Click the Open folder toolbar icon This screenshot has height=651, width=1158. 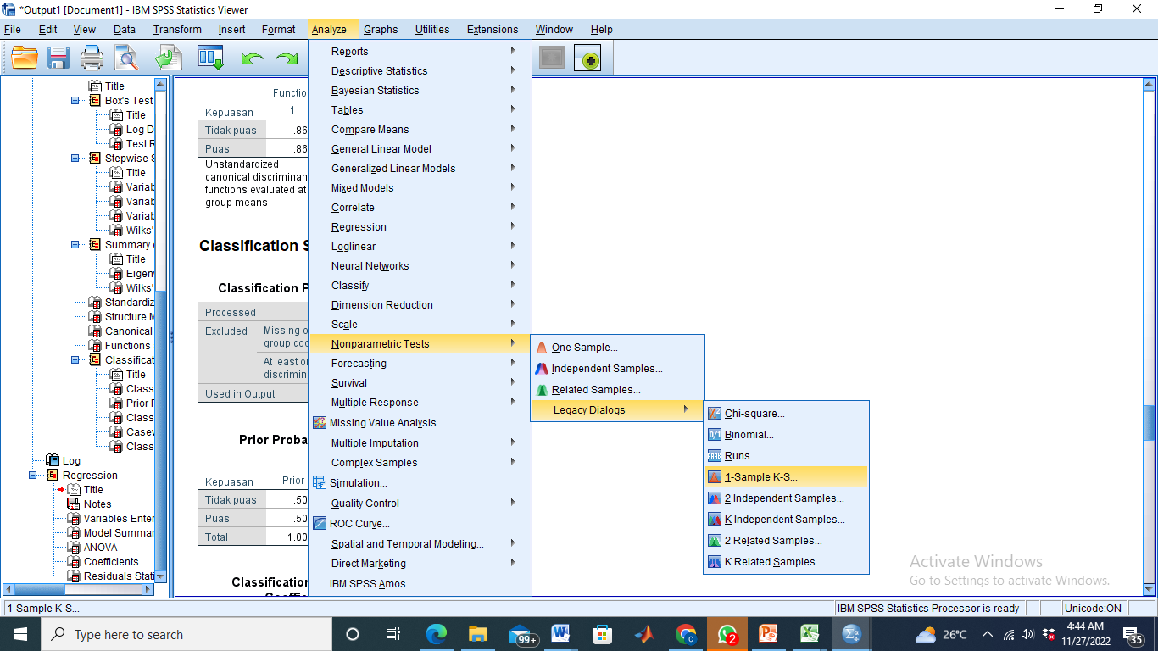point(25,58)
